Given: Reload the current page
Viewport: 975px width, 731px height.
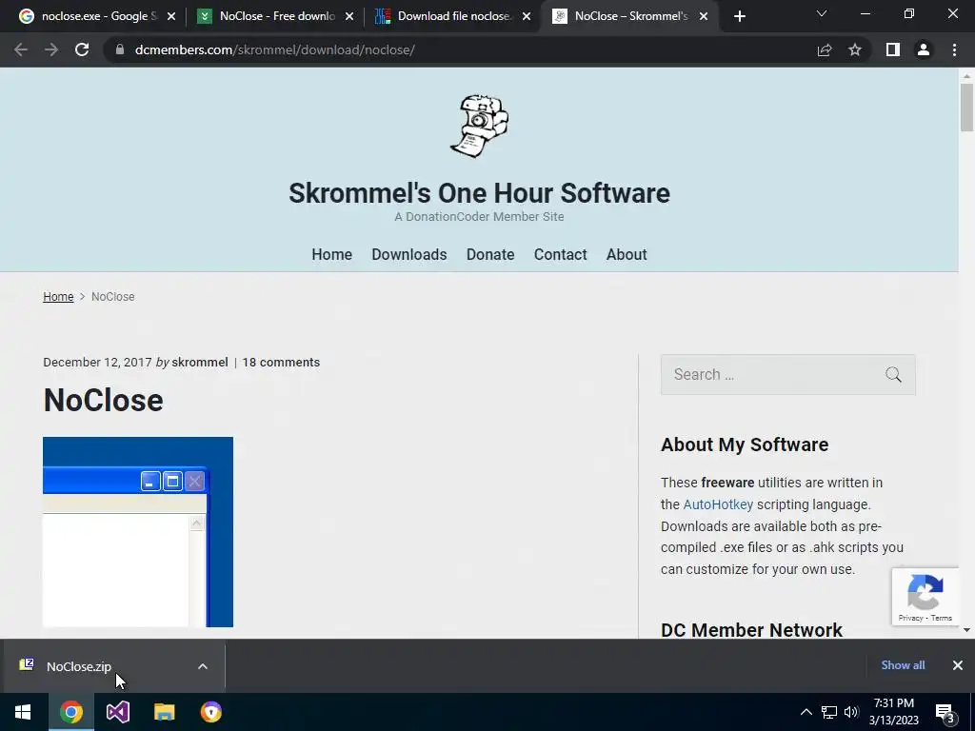Looking at the screenshot, I should pyautogui.click(x=82, y=49).
